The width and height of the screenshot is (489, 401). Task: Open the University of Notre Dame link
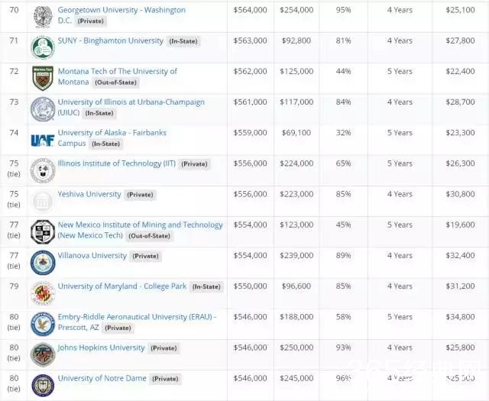coord(102,378)
